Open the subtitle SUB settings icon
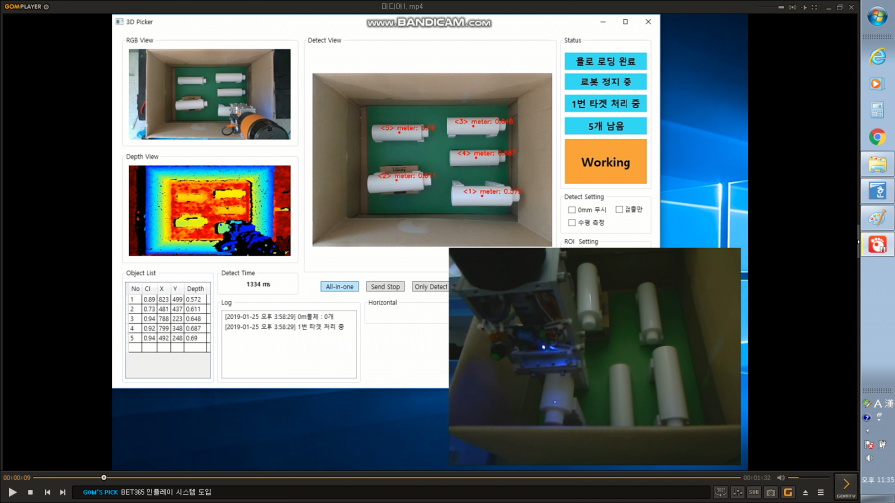Screen dimensions: 895x503 pyautogui.click(x=754, y=492)
